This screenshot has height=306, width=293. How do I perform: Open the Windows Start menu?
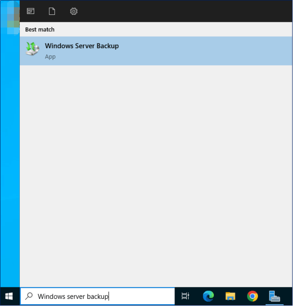tap(9, 296)
